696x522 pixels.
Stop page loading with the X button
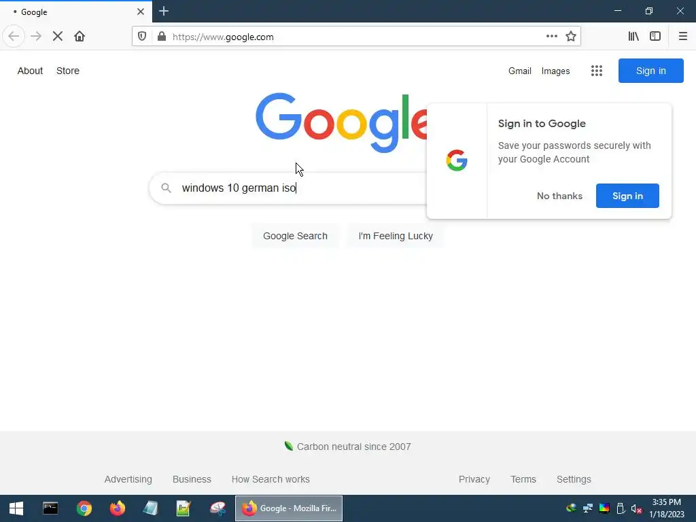click(58, 37)
